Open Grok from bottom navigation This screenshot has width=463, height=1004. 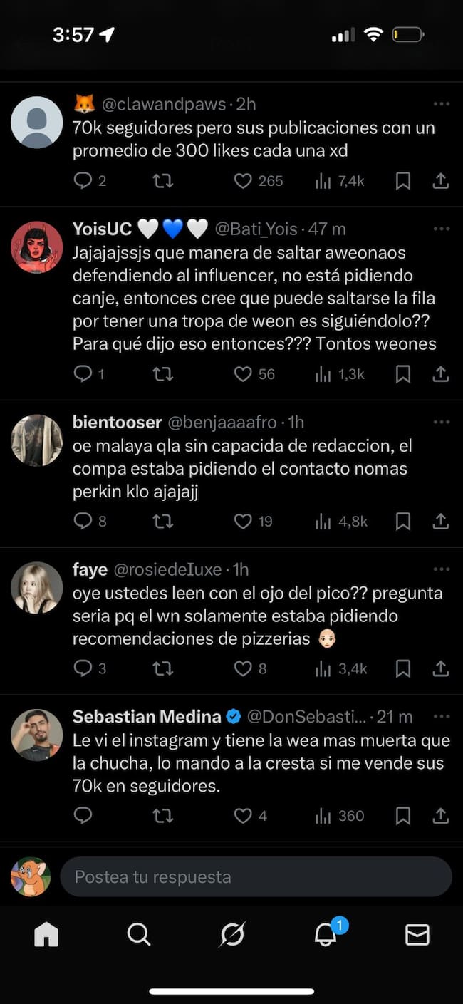(x=231, y=934)
